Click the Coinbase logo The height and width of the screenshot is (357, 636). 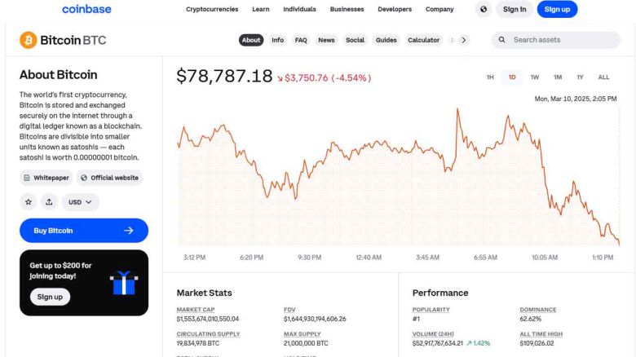pos(86,10)
